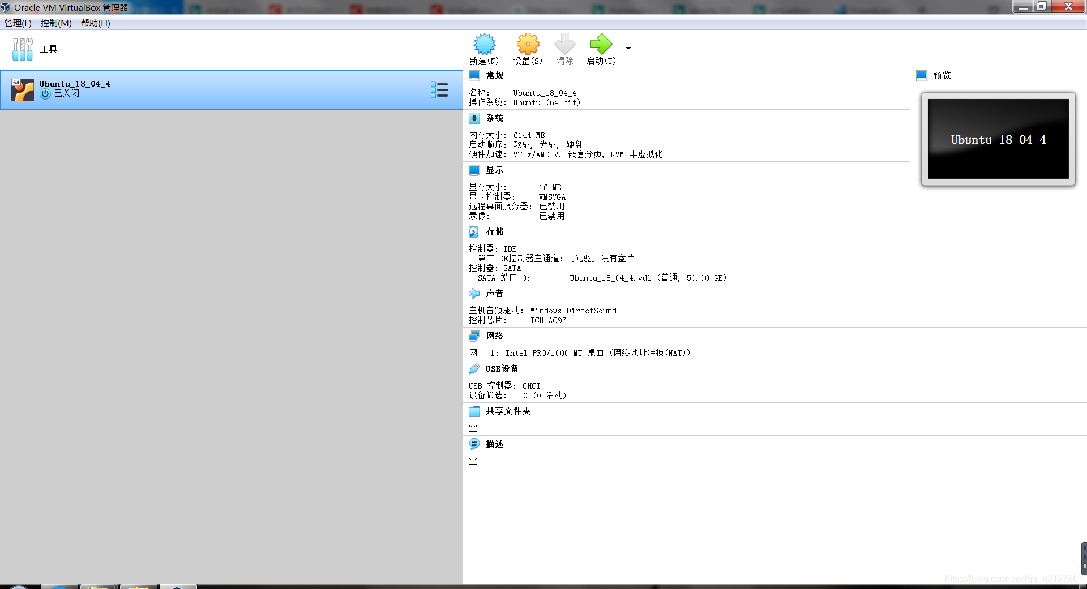The height and width of the screenshot is (589, 1087).
Task: Open the 声音 section header link
Action: (x=495, y=293)
